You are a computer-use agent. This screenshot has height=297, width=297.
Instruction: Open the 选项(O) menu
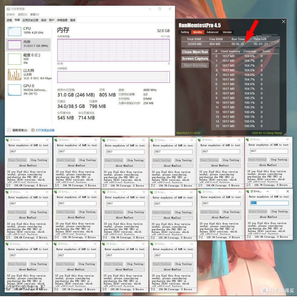pos(22,15)
